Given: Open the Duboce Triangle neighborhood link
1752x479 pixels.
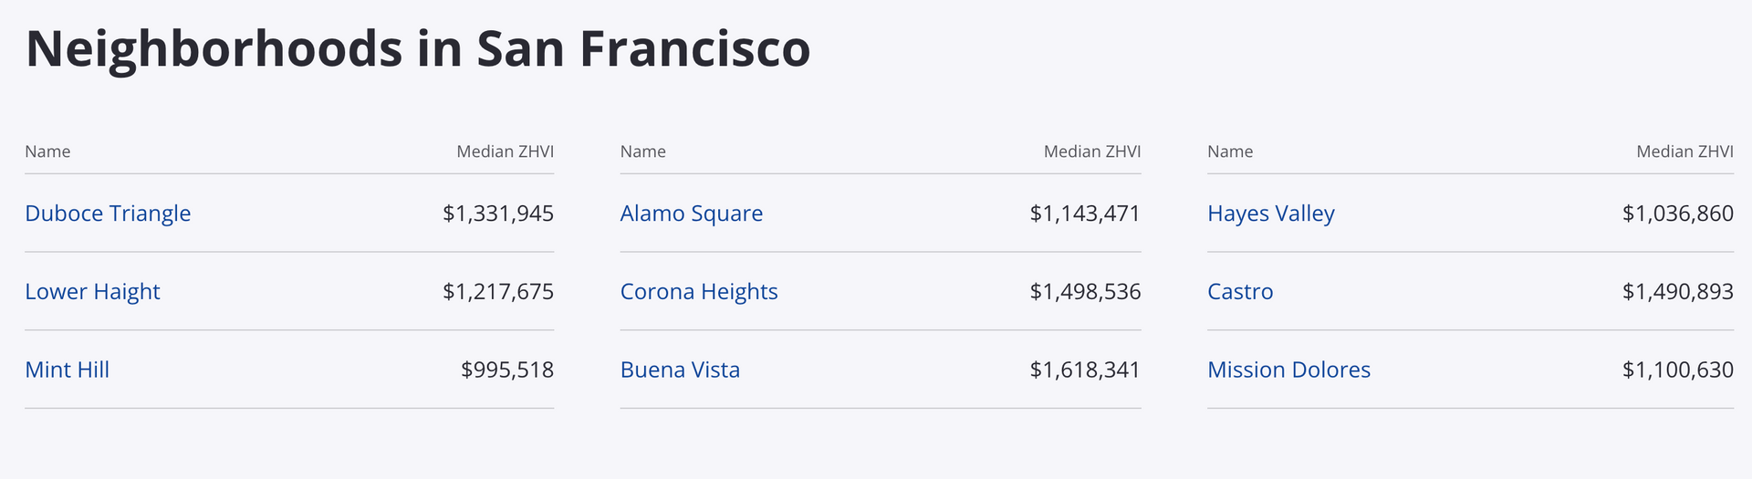Looking at the screenshot, I should tap(108, 213).
